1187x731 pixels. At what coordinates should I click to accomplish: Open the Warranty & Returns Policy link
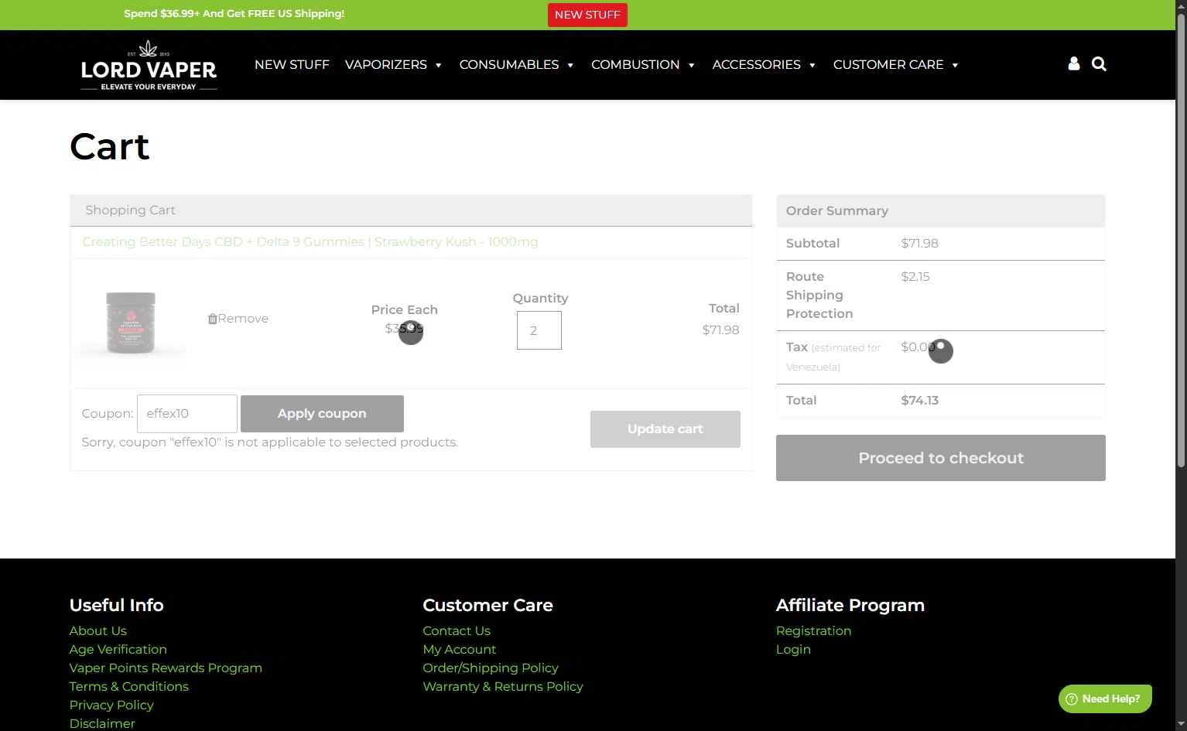(503, 686)
